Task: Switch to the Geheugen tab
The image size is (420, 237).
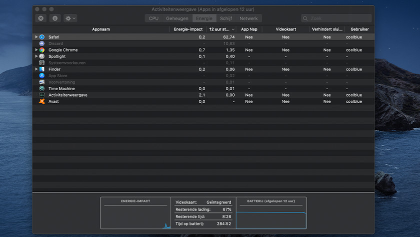Action: (177, 19)
